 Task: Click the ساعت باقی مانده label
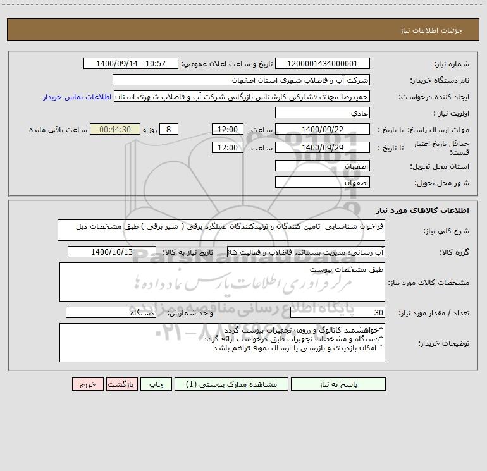pos(58,130)
